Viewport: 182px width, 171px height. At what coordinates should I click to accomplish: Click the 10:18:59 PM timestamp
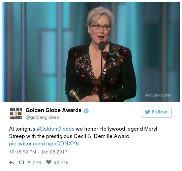[23, 152]
